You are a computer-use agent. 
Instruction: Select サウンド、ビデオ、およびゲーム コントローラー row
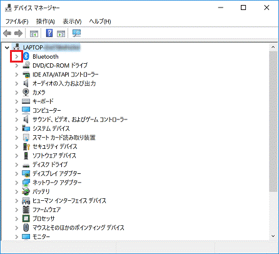pos(80,119)
